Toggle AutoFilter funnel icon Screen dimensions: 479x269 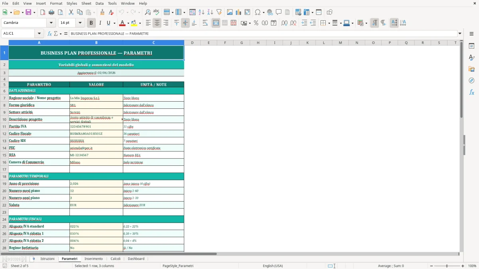(x=219, y=12)
